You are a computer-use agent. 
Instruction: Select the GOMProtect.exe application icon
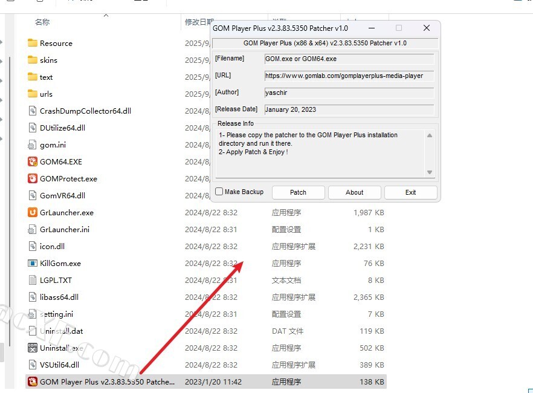point(32,178)
